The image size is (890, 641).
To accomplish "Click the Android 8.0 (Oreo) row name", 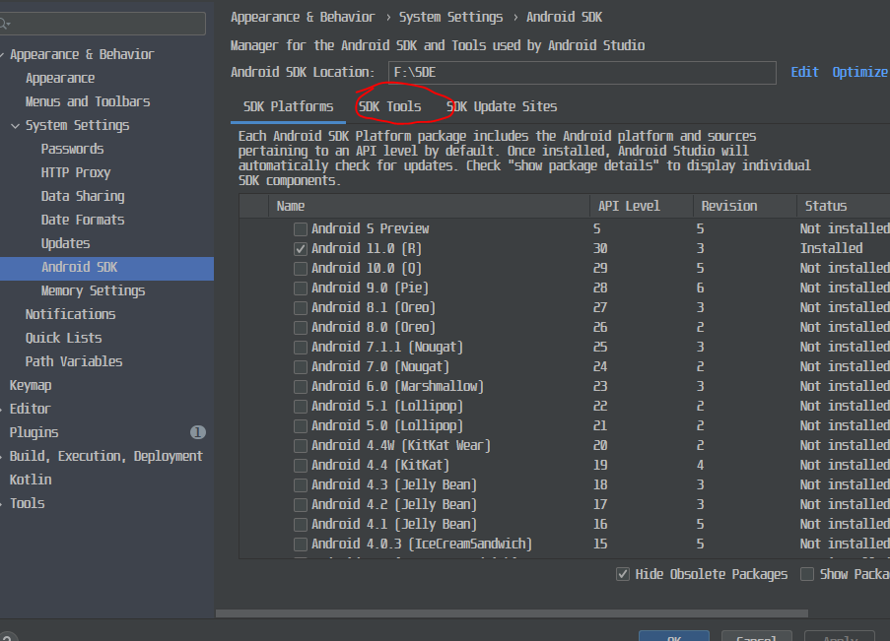I will pos(374,328).
